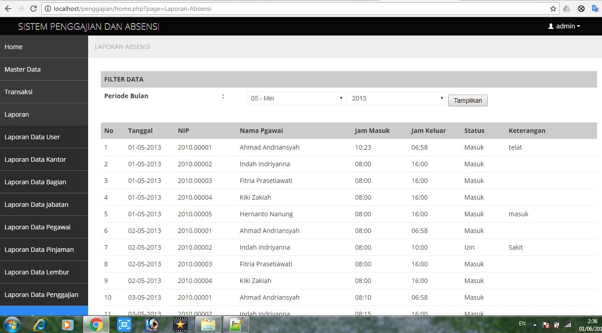Open Google Chrome from taskbar
Image resolution: width=602 pixels, height=333 pixels.
(95, 324)
